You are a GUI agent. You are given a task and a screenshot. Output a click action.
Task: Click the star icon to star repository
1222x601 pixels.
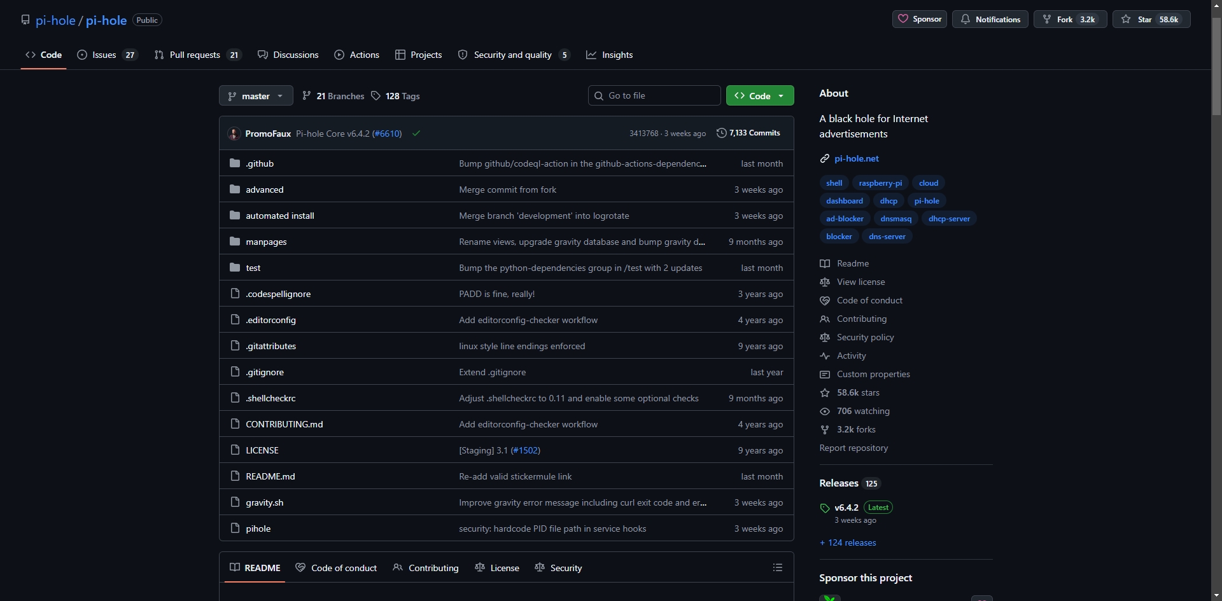pyautogui.click(x=1126, y=19)
